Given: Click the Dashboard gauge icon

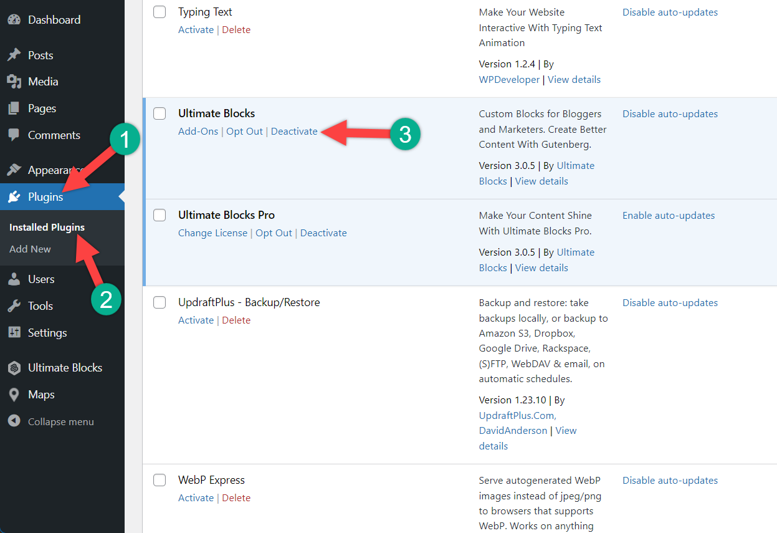Looking at the screenshot, I should (x=14, y=20).
